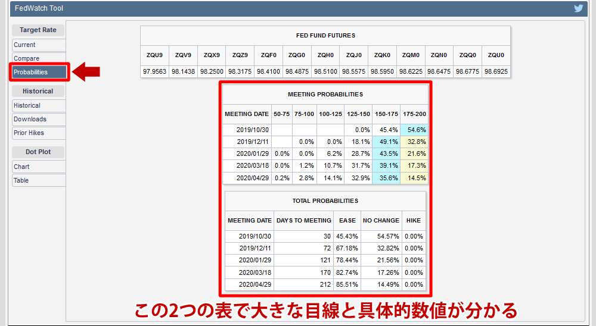Select the ZQM0 futures column header
Image resolution: width=596 pixels, height=326 pixels.
411,55
